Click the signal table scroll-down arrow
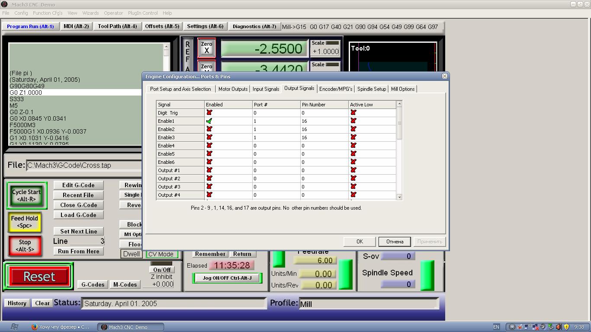 pyautogui.click(x=399, y=197)
